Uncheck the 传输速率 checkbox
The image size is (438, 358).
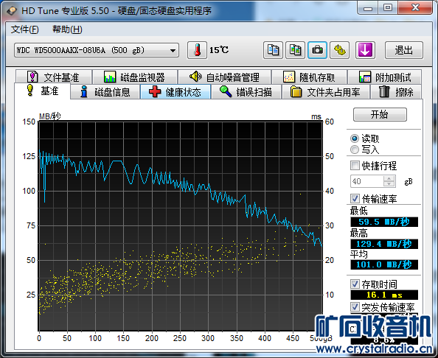[355, 198]
